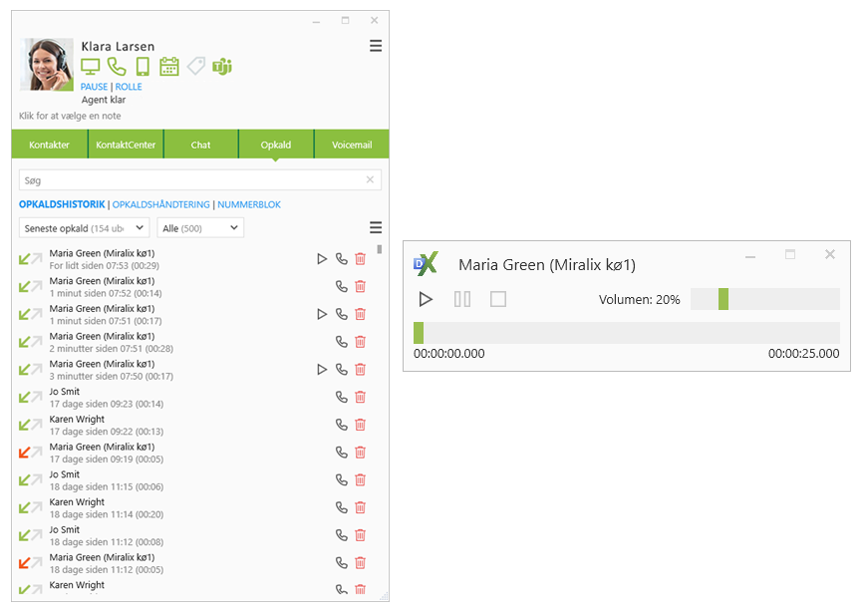Viewport: 867px width, 615px height.
Task: Click the tag label icon
Action: 195,67
